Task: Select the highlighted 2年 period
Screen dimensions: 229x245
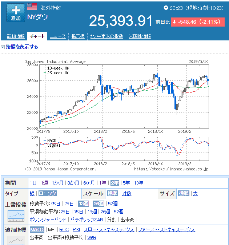Action: (115, 183)
